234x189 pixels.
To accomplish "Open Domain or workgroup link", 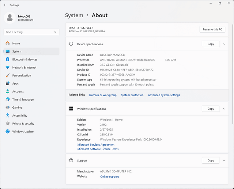I will 103,95.
